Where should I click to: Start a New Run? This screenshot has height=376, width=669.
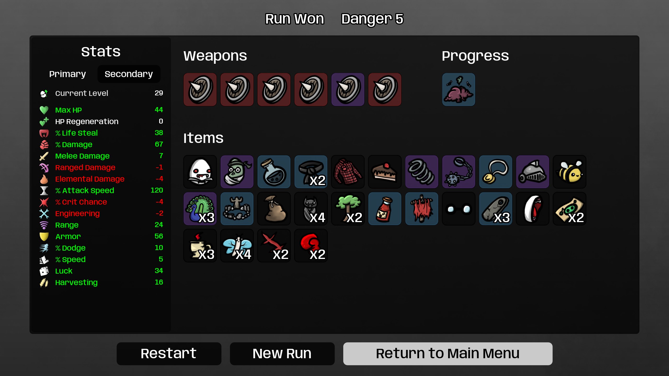(282, 354)
